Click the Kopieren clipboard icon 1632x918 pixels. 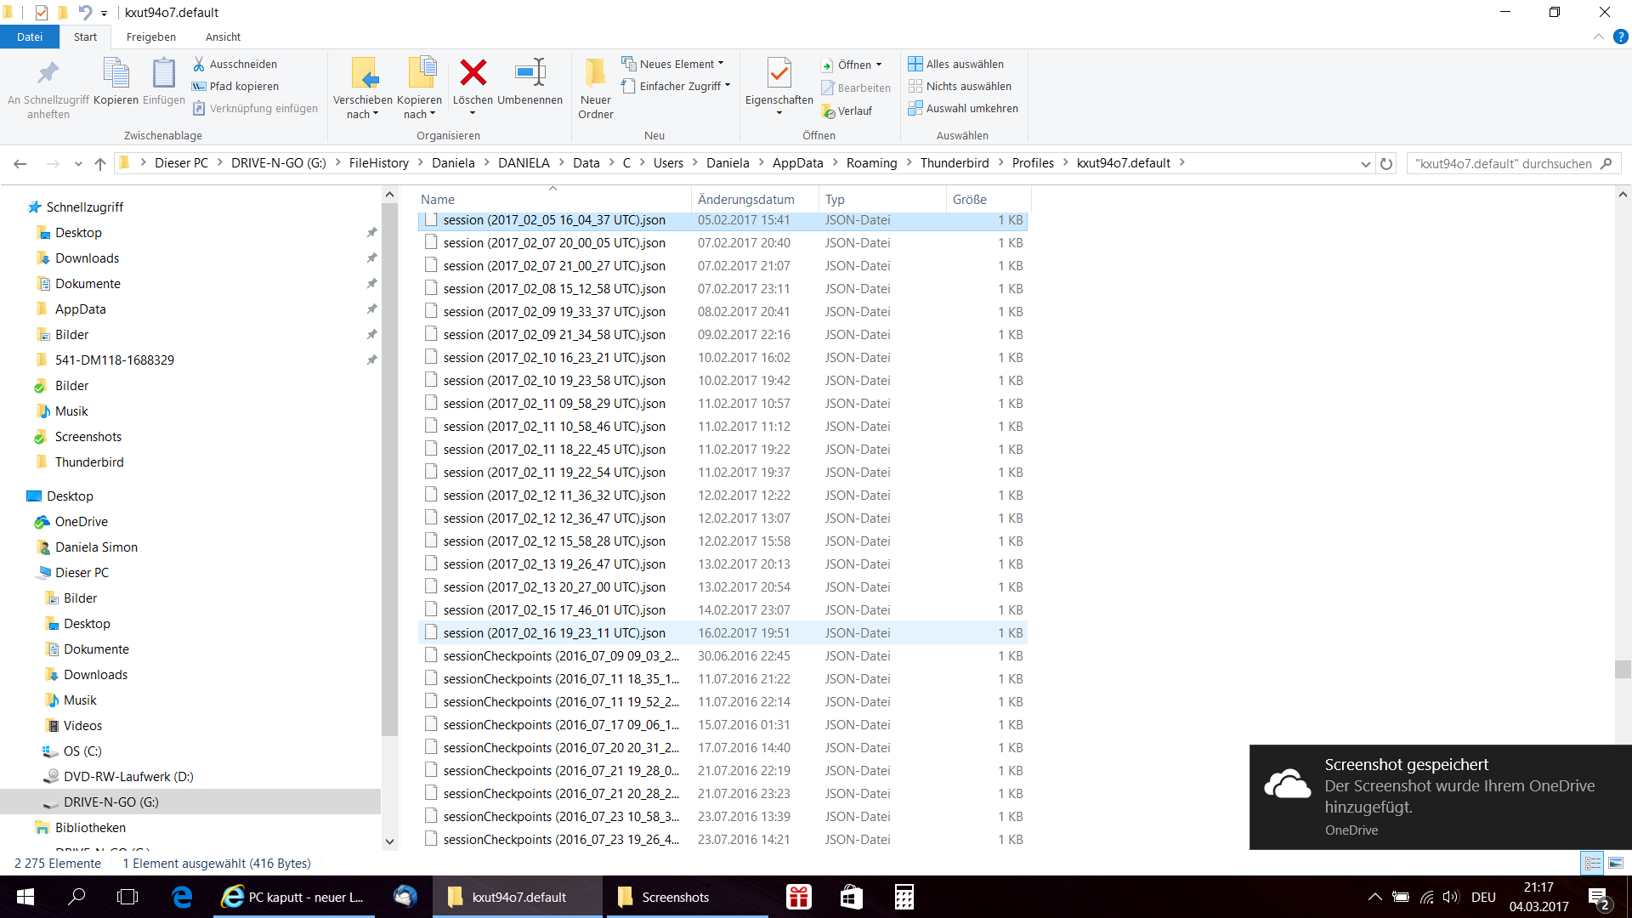(116, 75)
